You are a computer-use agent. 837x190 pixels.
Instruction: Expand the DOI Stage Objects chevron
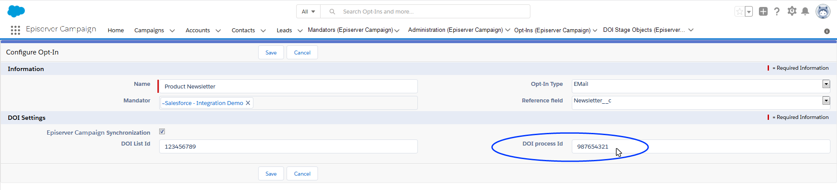click(691, 30)
